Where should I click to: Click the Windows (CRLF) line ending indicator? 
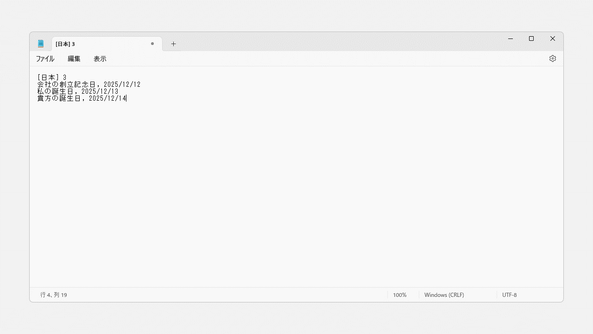444,295
